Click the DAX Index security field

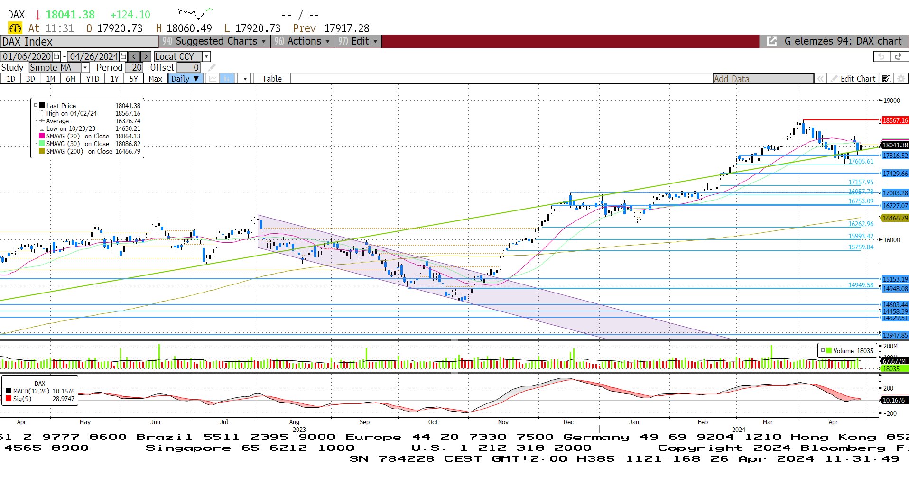(x=79, y=41)
